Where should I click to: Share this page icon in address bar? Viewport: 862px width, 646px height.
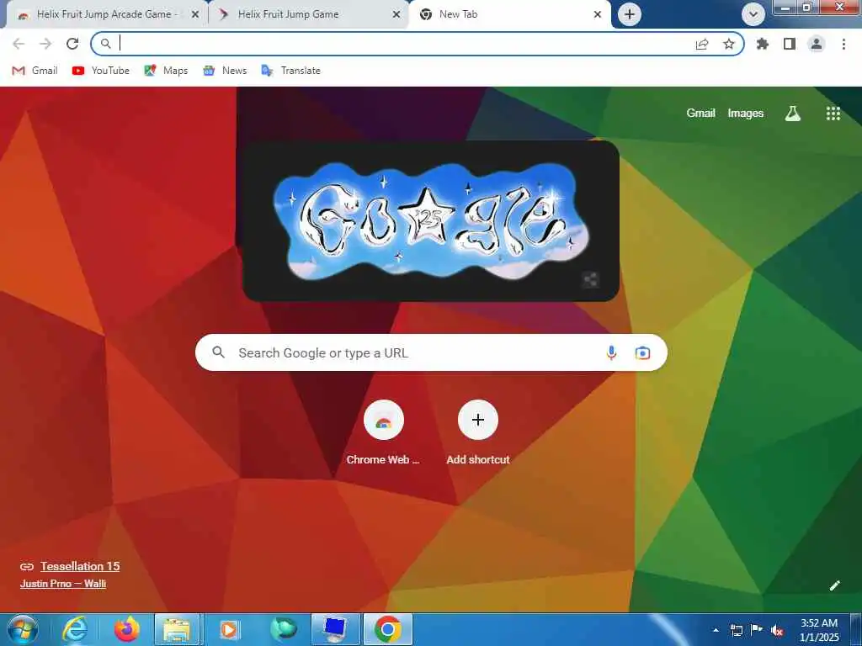pyautogui.click(x=702, y=44)
